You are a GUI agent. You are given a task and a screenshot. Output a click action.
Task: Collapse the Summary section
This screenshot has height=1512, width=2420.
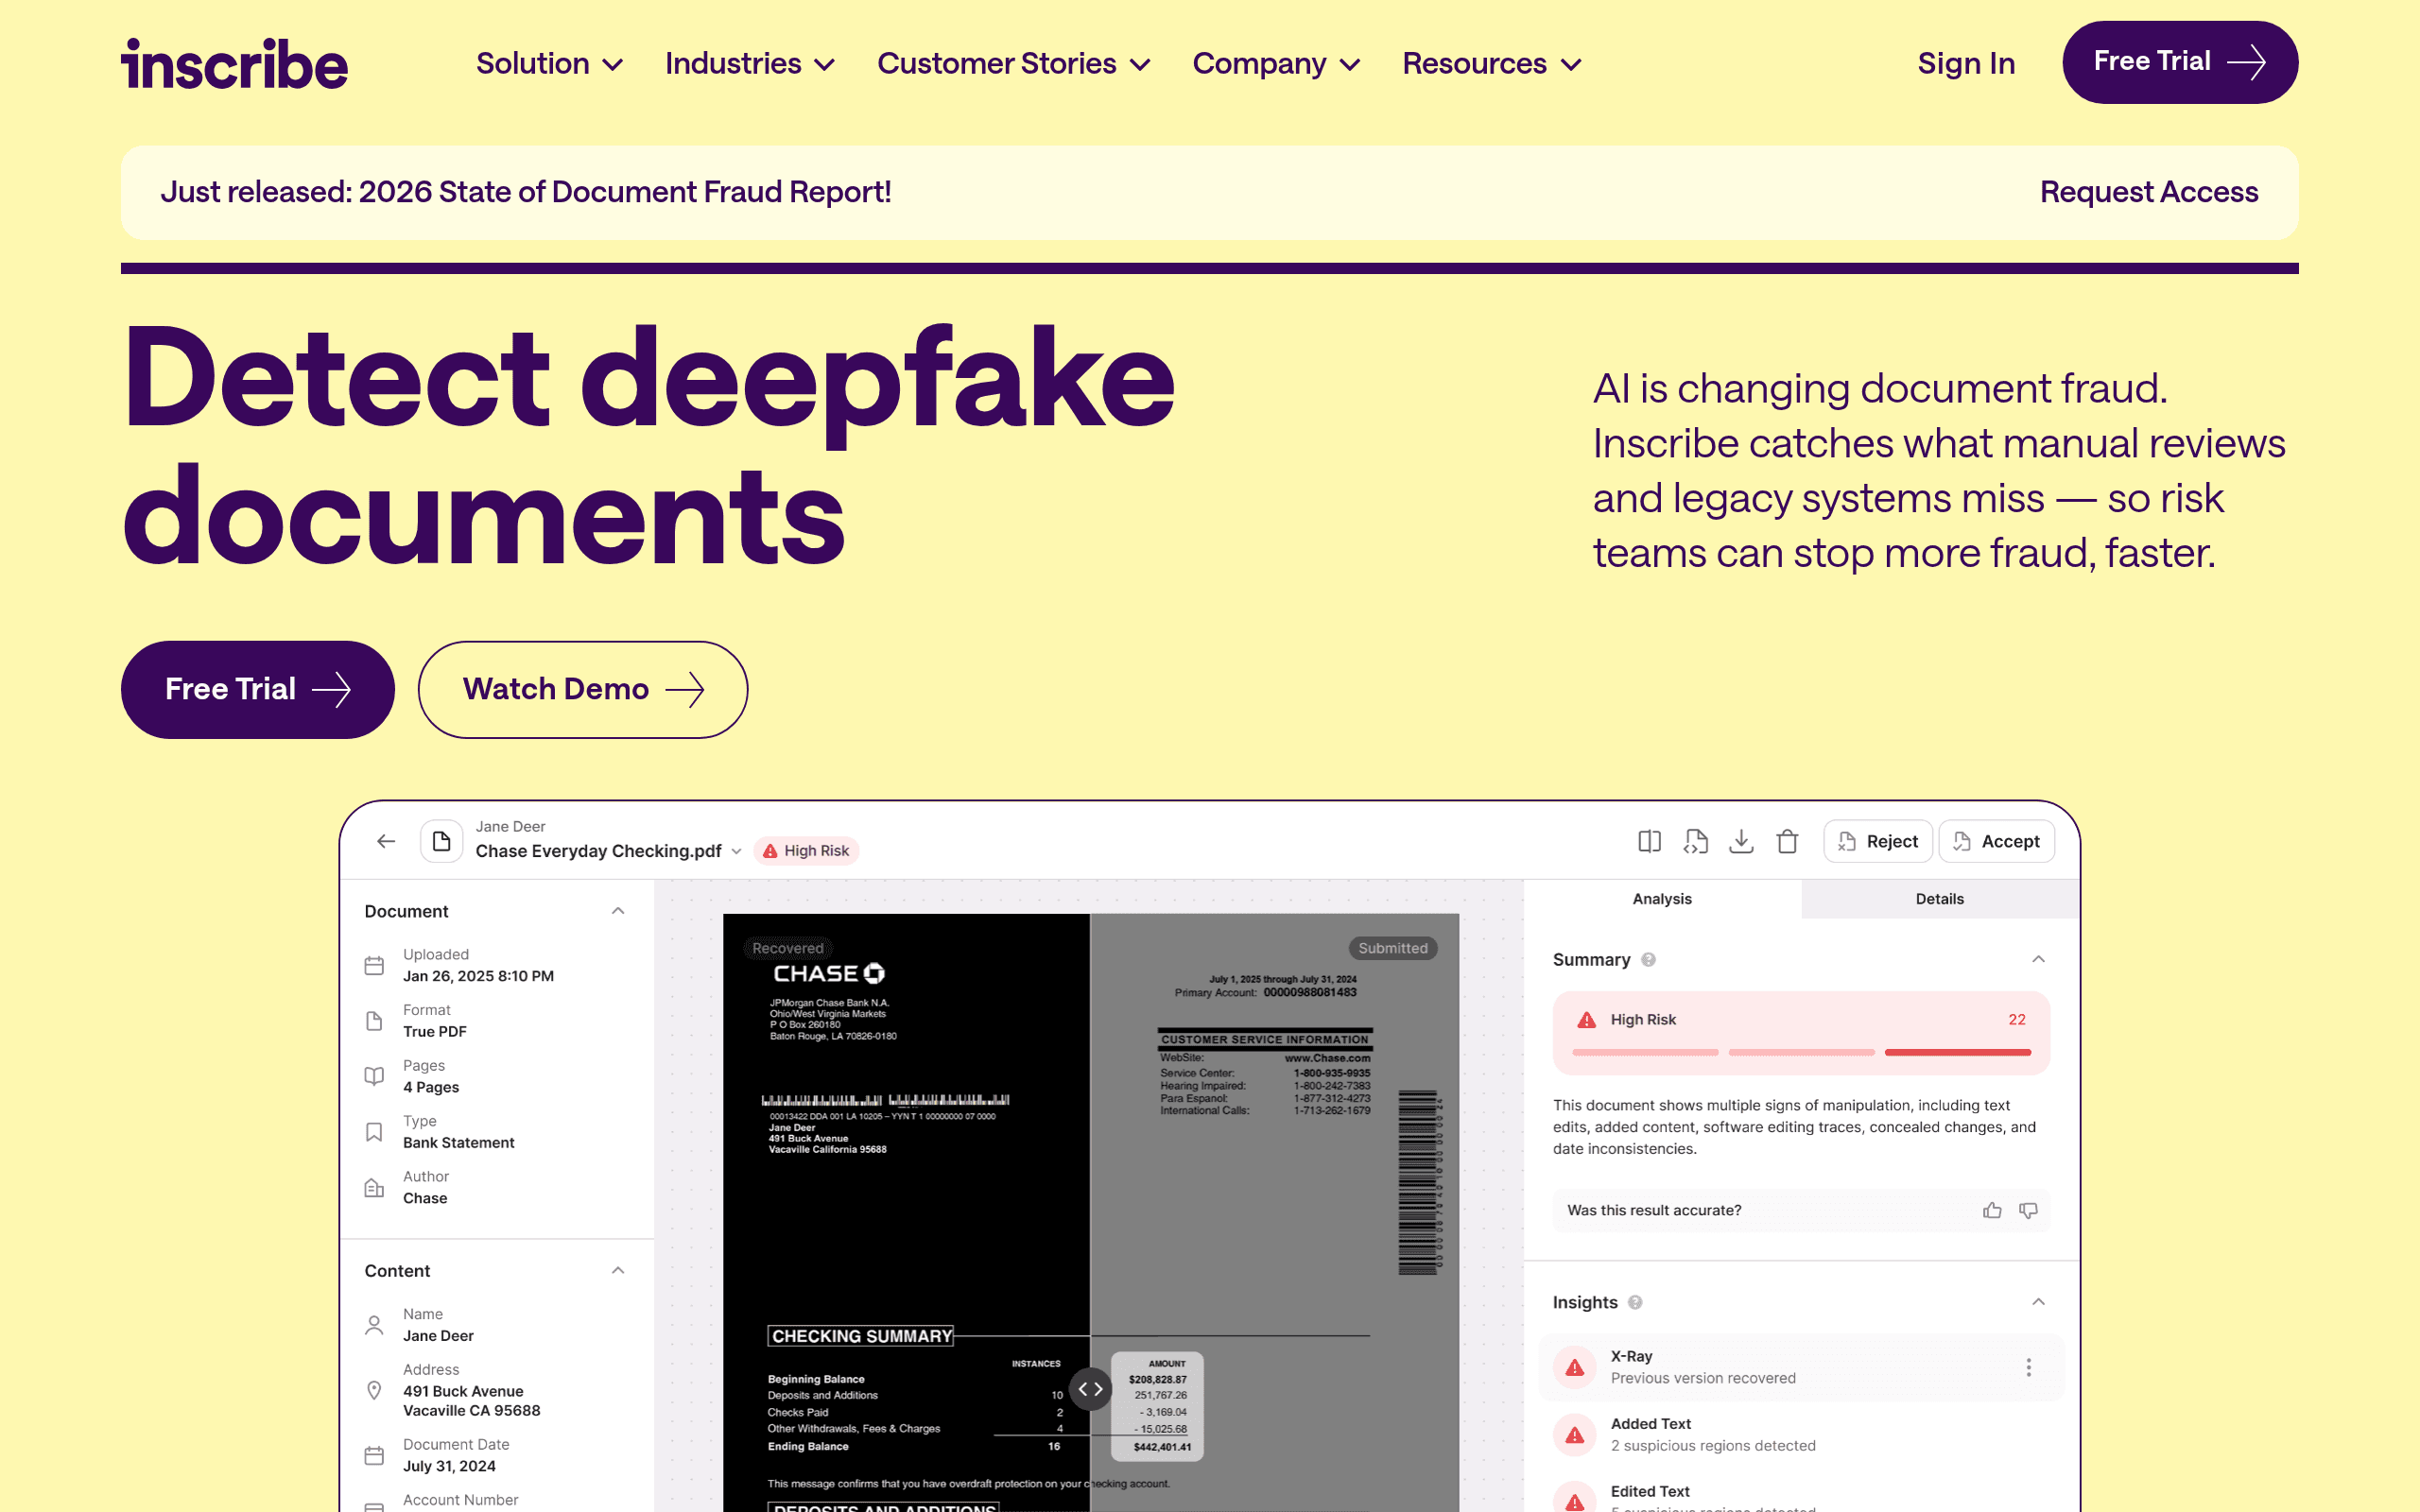(2038, 960)
